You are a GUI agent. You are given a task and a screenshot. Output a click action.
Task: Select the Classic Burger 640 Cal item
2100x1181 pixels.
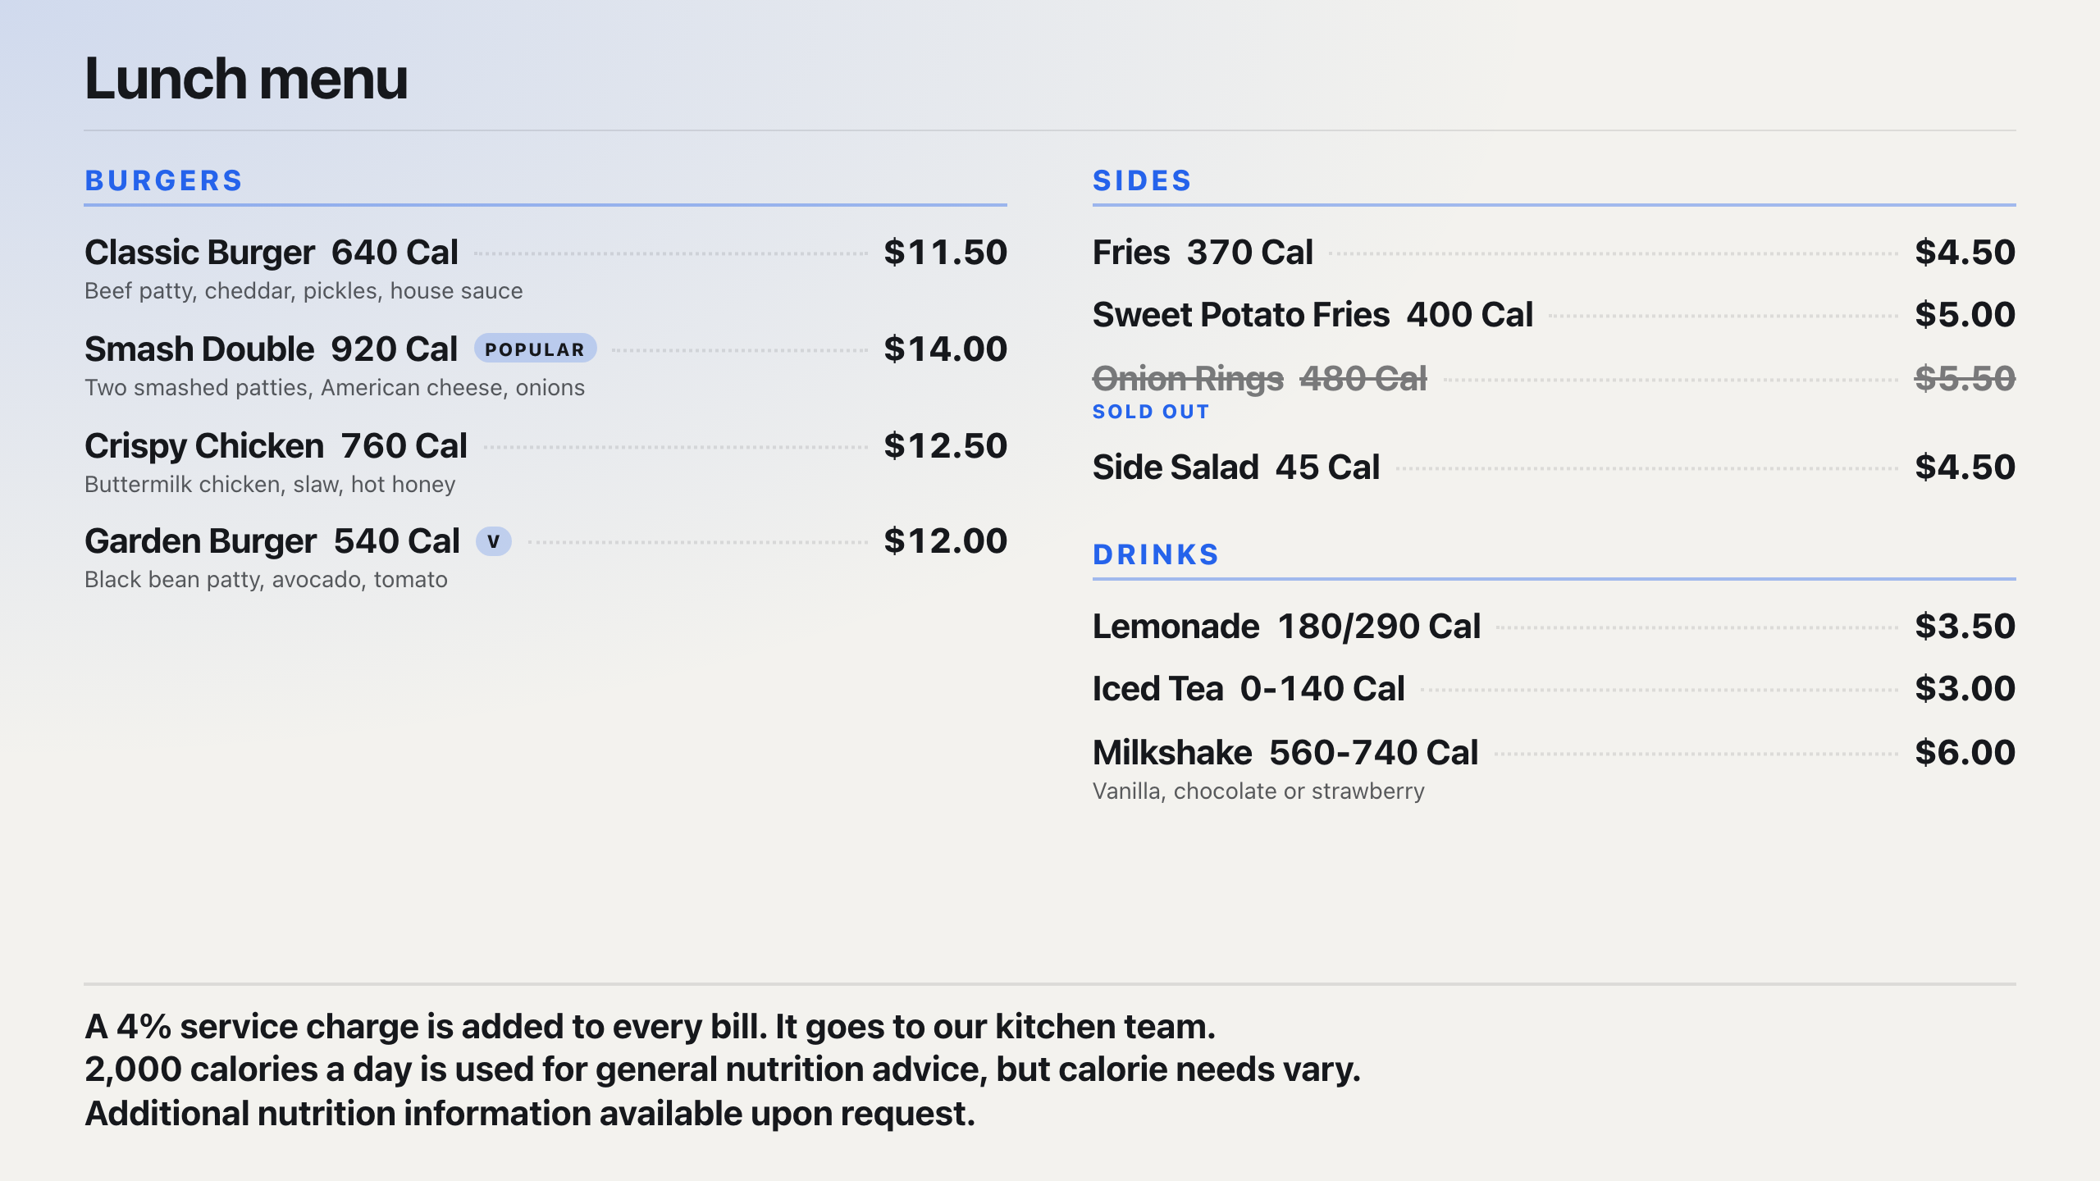271,253
